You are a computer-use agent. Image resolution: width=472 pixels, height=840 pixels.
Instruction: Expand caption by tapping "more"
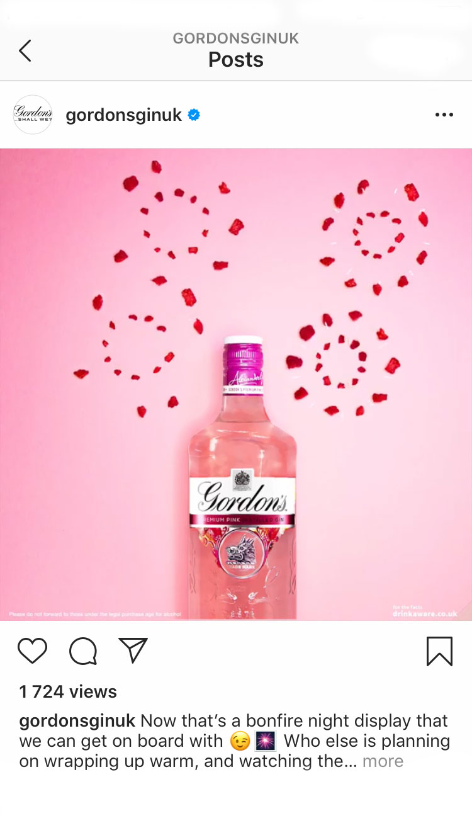pos(383,761)
